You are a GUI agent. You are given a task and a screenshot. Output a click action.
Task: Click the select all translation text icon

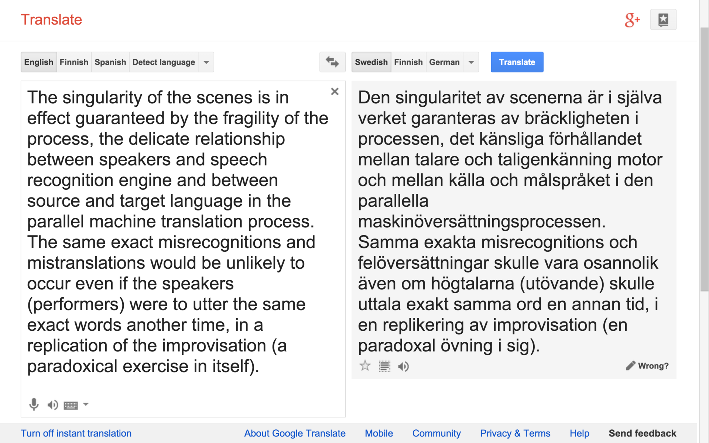coord(384,366)
